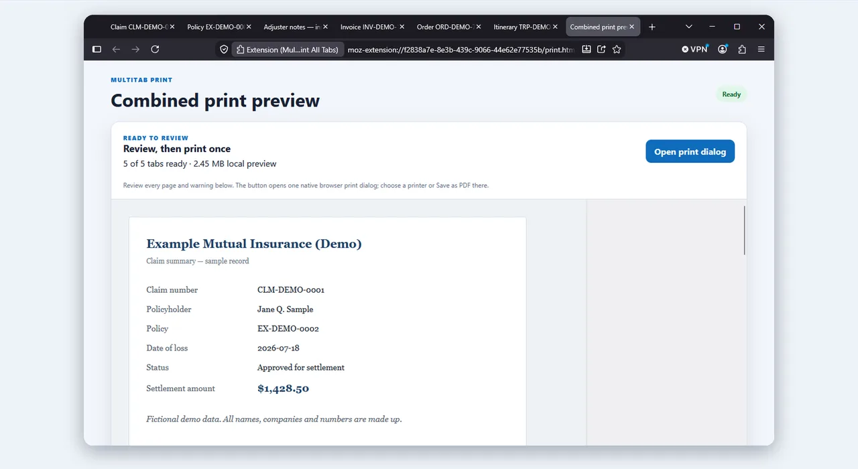Click the 'Review, then print once' text
This screenshot has width=858, height=469.
(177, 149)
